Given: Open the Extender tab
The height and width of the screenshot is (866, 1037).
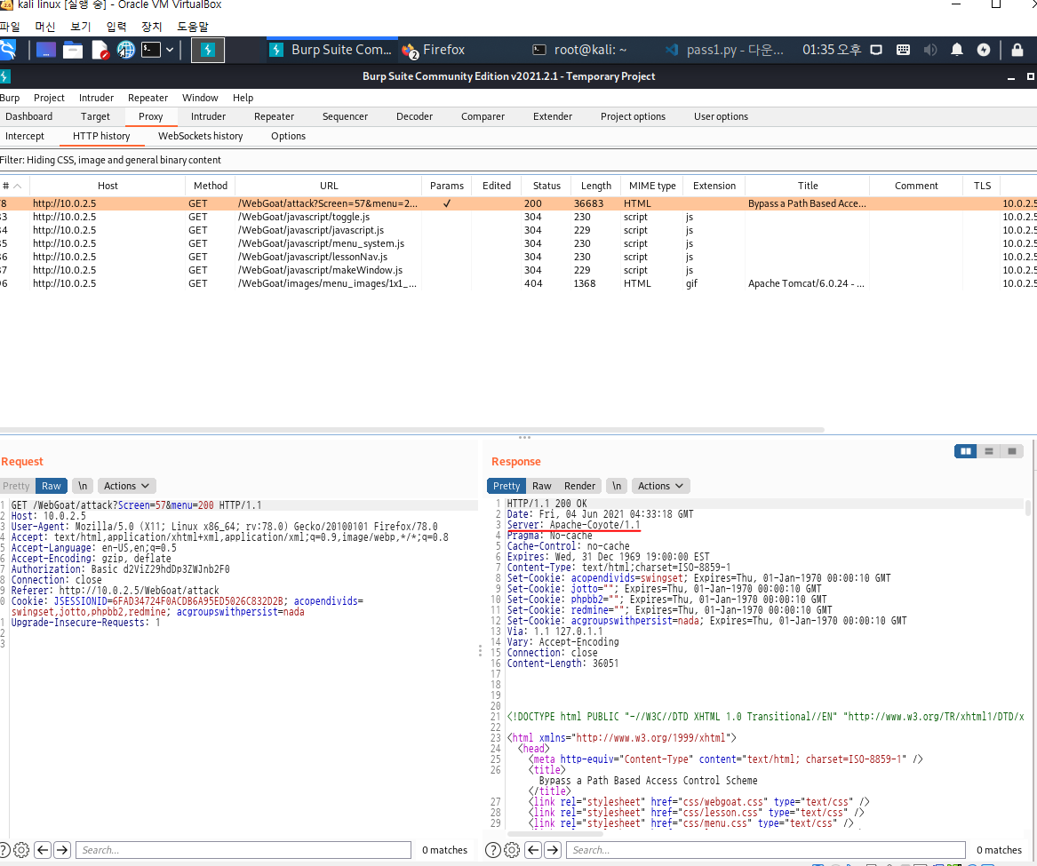Looking at the screenshot, I should [552, 116].
